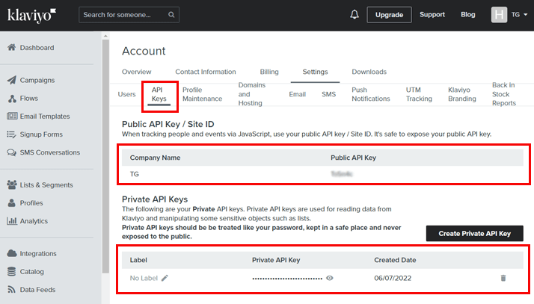Open the Profile Maintenance settings tab

[202, 94]
